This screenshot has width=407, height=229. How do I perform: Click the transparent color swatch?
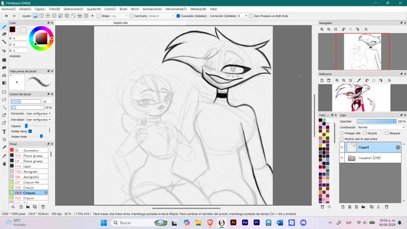23,30
